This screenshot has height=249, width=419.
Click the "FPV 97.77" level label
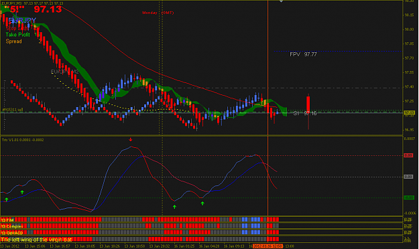point(303,54)
